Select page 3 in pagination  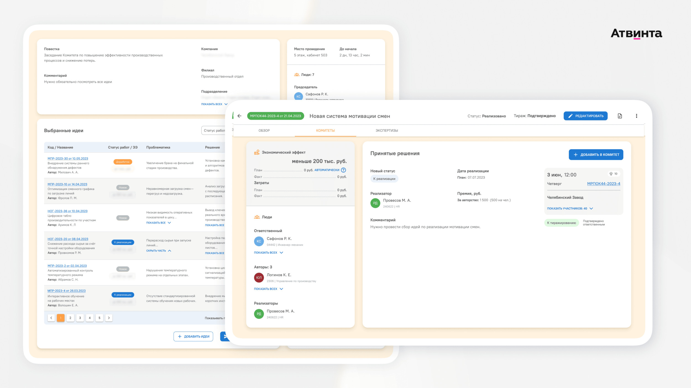pyautogui.click(x=80, y=318)
